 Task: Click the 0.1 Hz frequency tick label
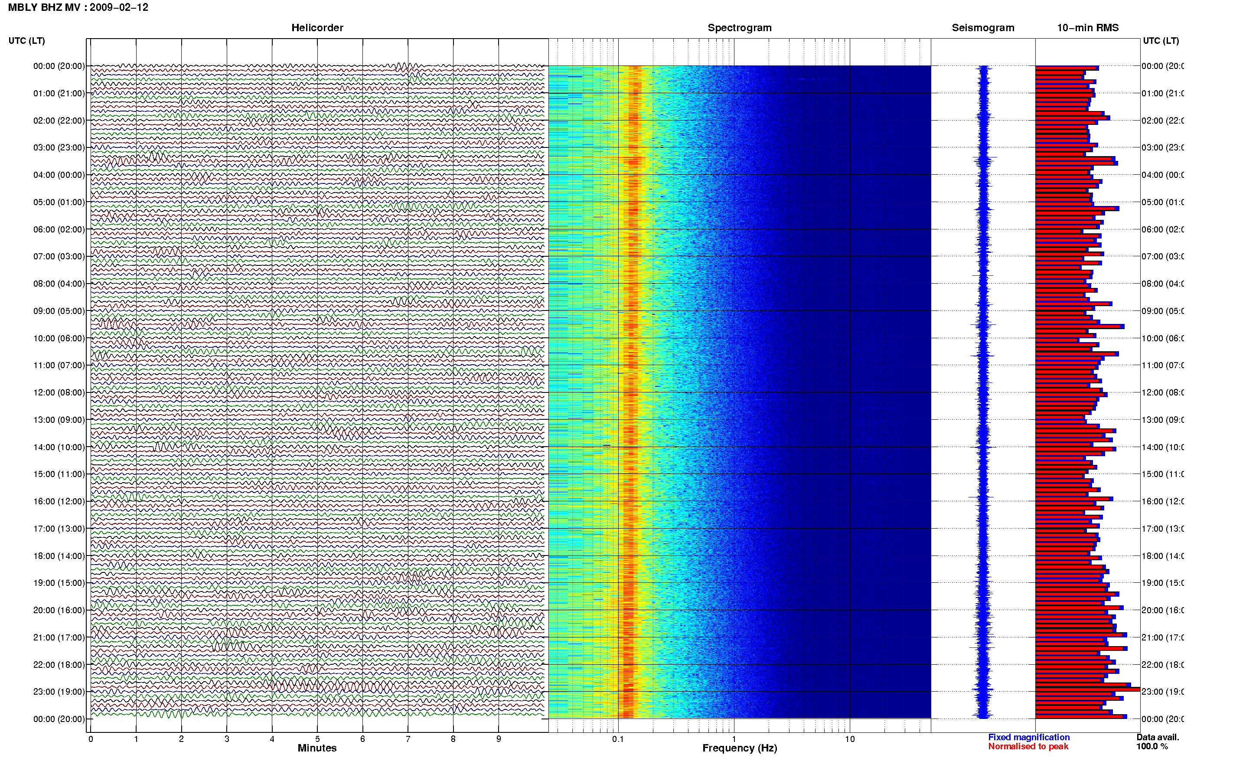coord(618,739)
